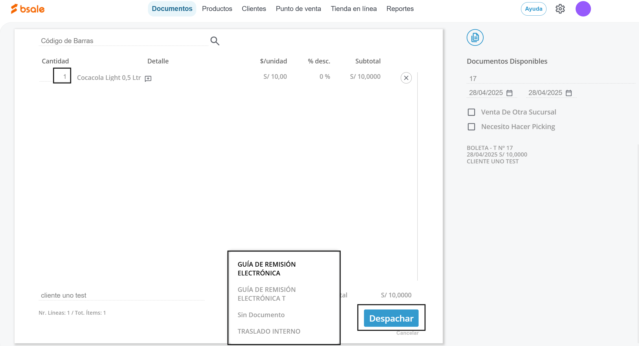Open start date calendar icon
This screenshot has height=346, width=639.
[x=509, y=93]
